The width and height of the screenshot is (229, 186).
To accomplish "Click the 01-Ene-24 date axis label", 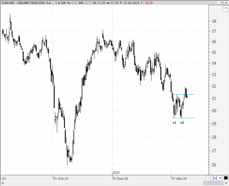I will [x=120, y=179].
